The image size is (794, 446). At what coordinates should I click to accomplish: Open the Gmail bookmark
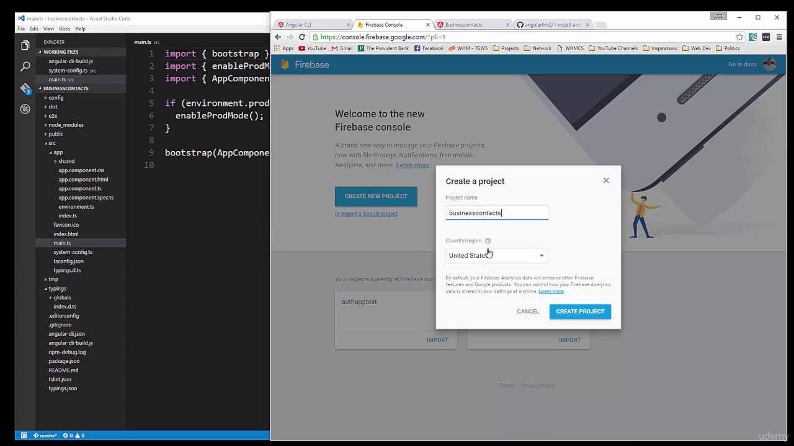click(342, 48)
